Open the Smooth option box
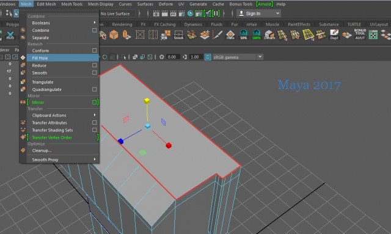Viewport: 391px width, 234px height. (x=94, y=73)
